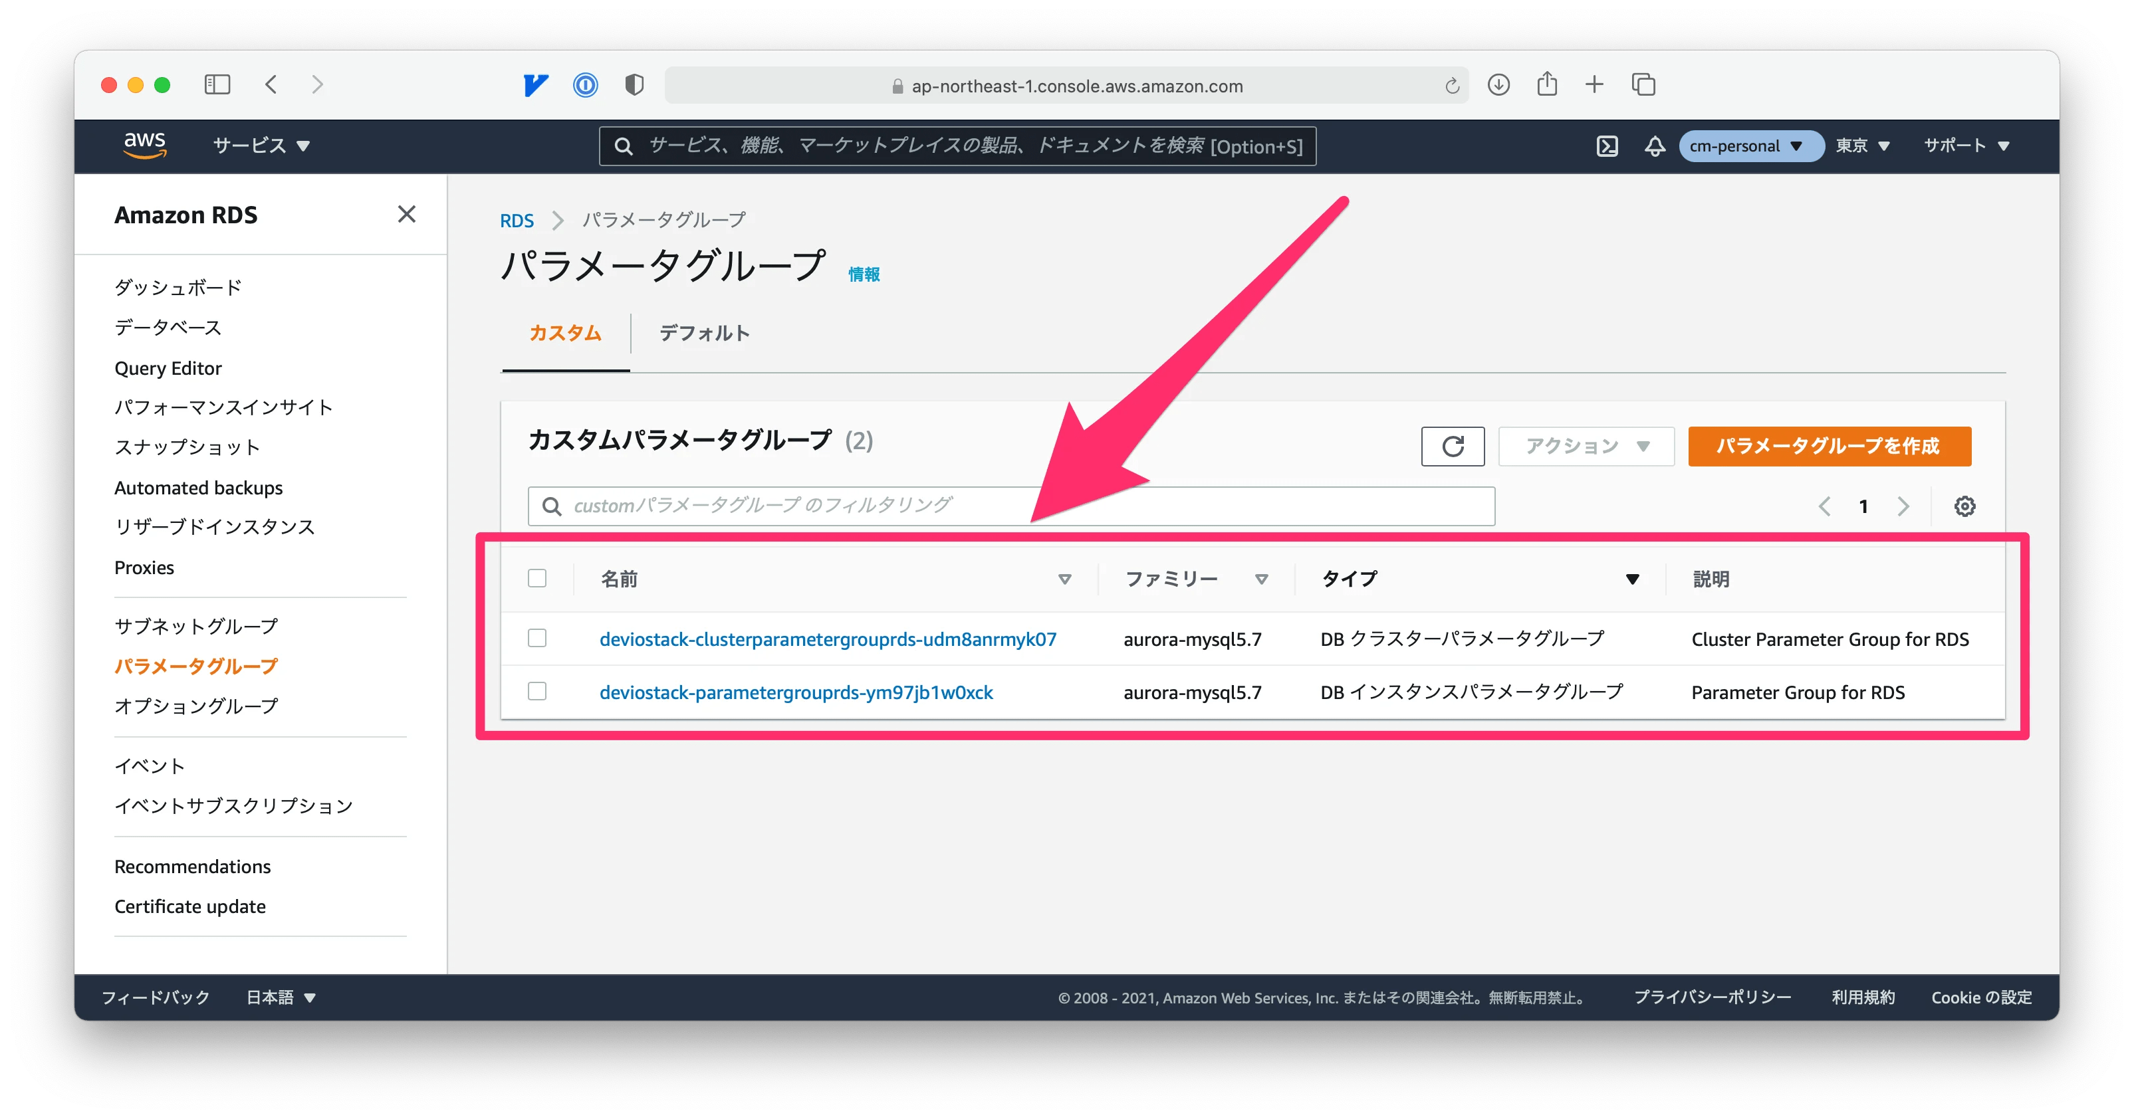Switch to the カスタム tab
Viewport: 2134px width, 1119px height.
(564, 333)
